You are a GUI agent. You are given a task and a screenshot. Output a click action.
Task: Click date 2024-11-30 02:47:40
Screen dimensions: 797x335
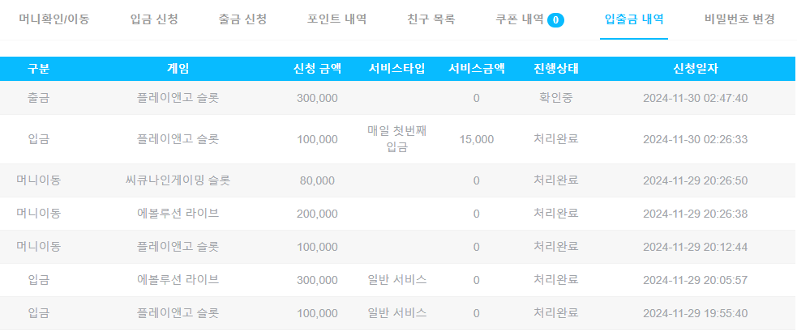[696, 98]
